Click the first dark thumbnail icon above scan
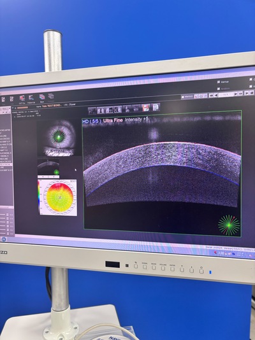This screenshot has width=255, height=340. [x=92, y=111]
